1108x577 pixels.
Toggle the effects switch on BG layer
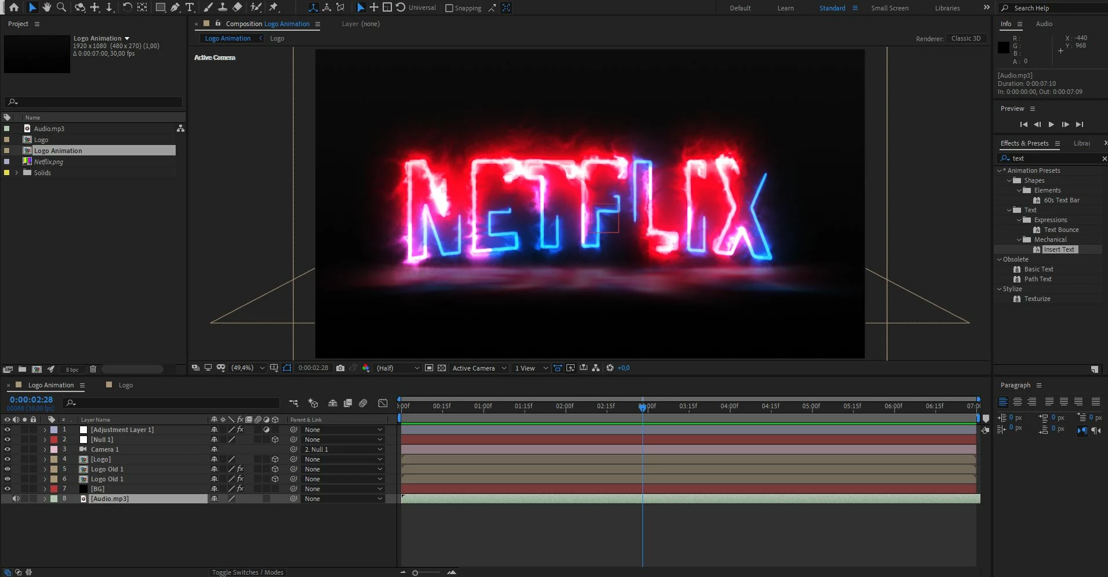point(240,489)
